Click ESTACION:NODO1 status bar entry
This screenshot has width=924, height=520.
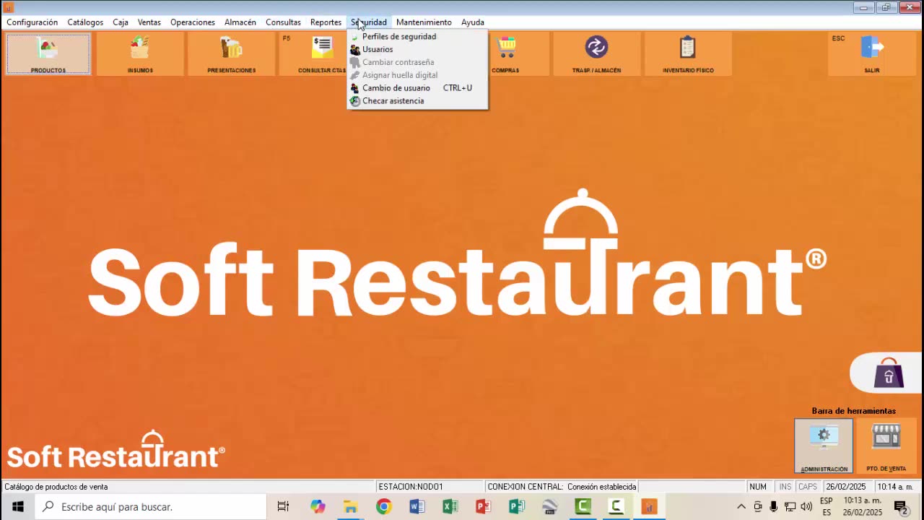[x=430, y=487]
